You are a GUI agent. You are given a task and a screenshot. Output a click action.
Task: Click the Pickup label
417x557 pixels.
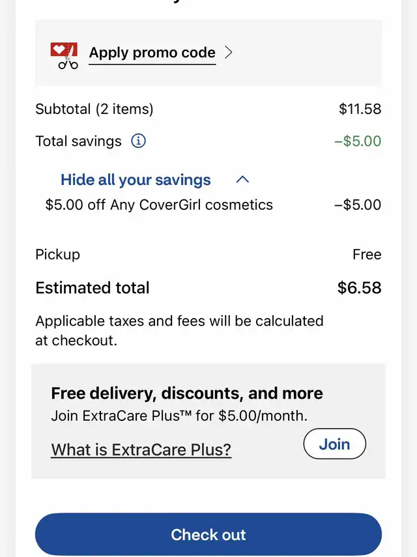[x=57, y=255]
